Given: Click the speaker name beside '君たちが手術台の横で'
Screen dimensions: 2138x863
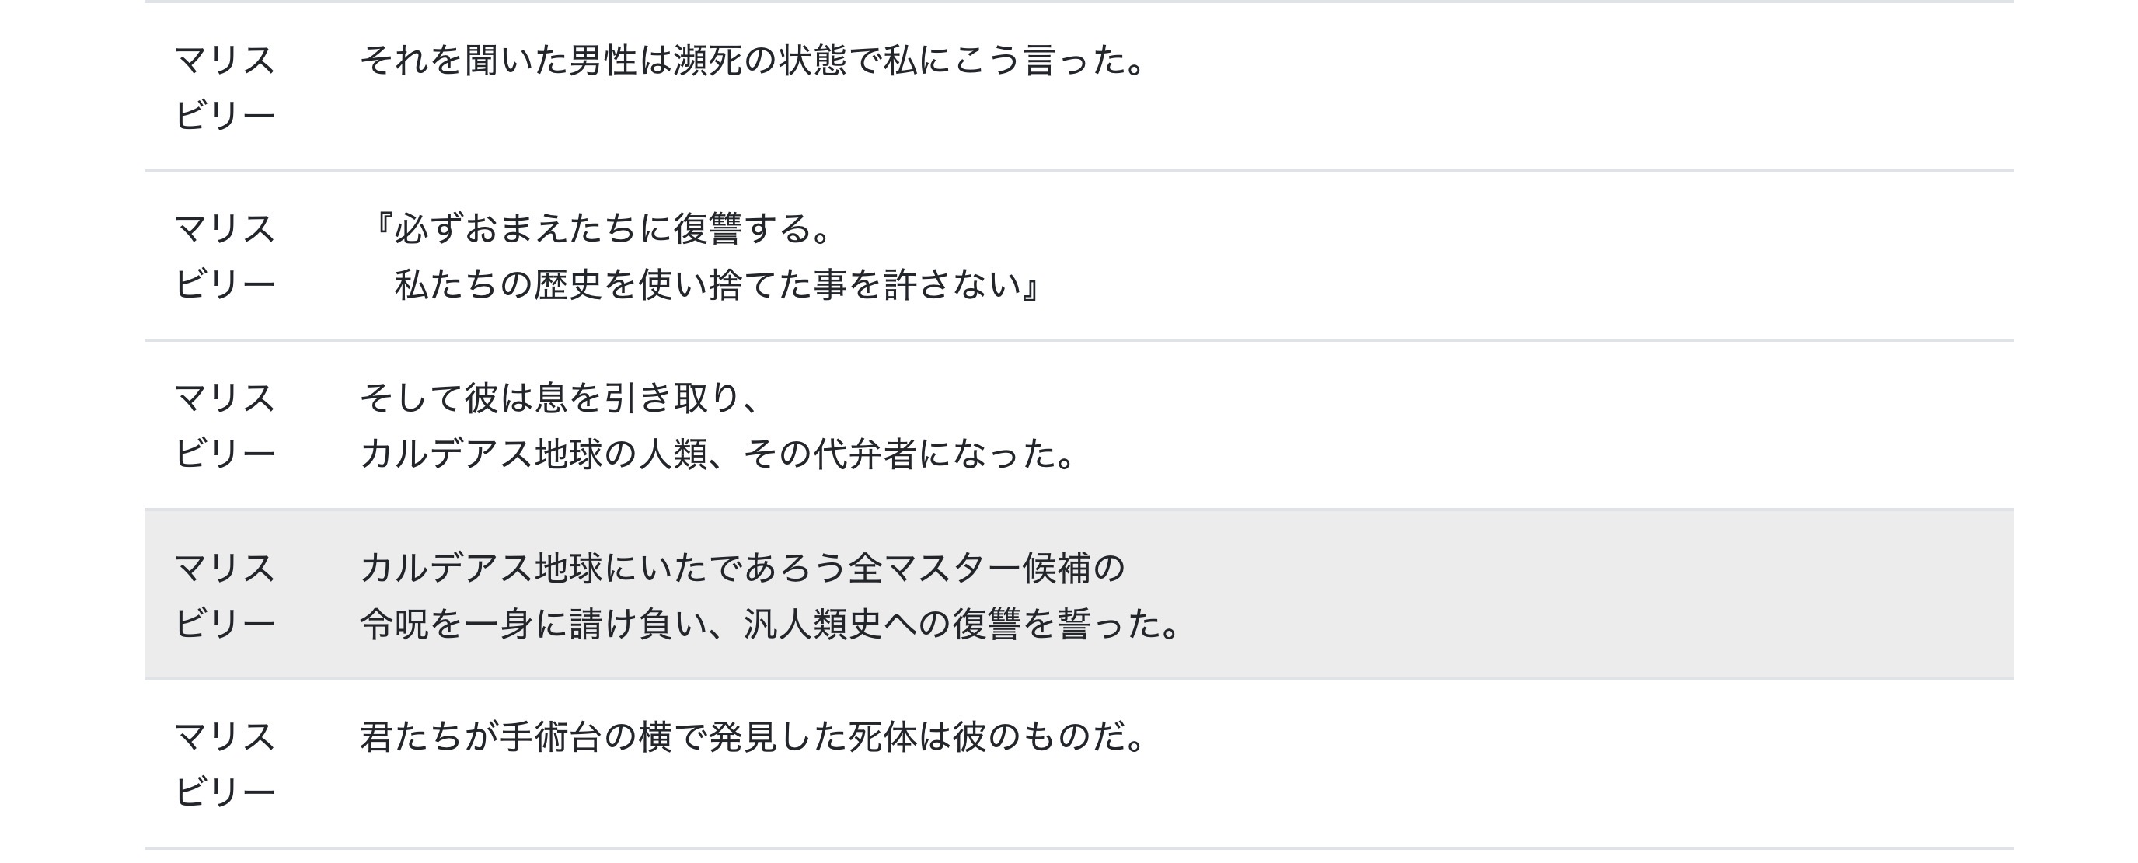Looking at the screenshot, I should coord(224,764).
